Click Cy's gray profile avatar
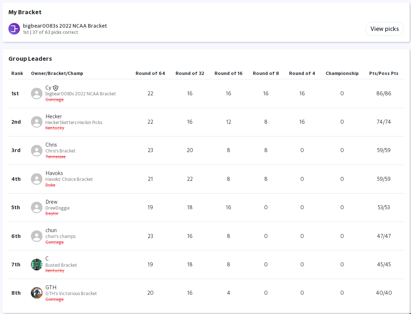The image size is (411, 314). pyautogui.click(x=37, y=94)
